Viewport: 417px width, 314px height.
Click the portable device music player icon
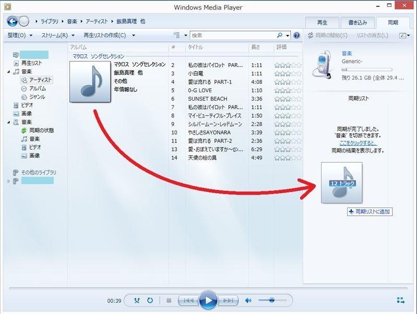click(x=323, y=64)
